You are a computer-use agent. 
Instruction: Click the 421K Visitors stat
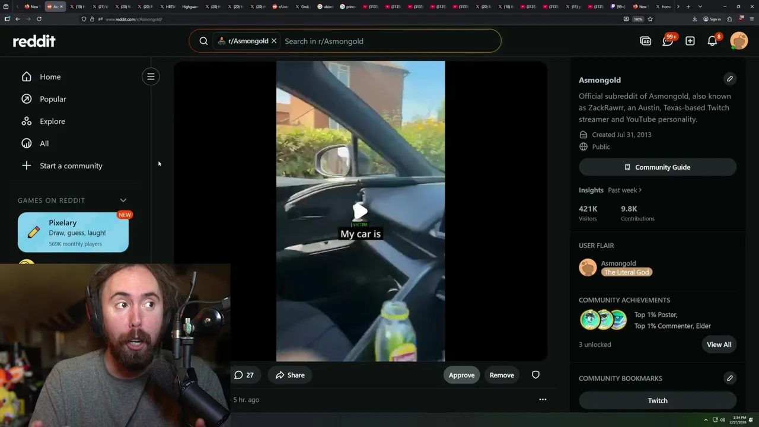(588, 213)
